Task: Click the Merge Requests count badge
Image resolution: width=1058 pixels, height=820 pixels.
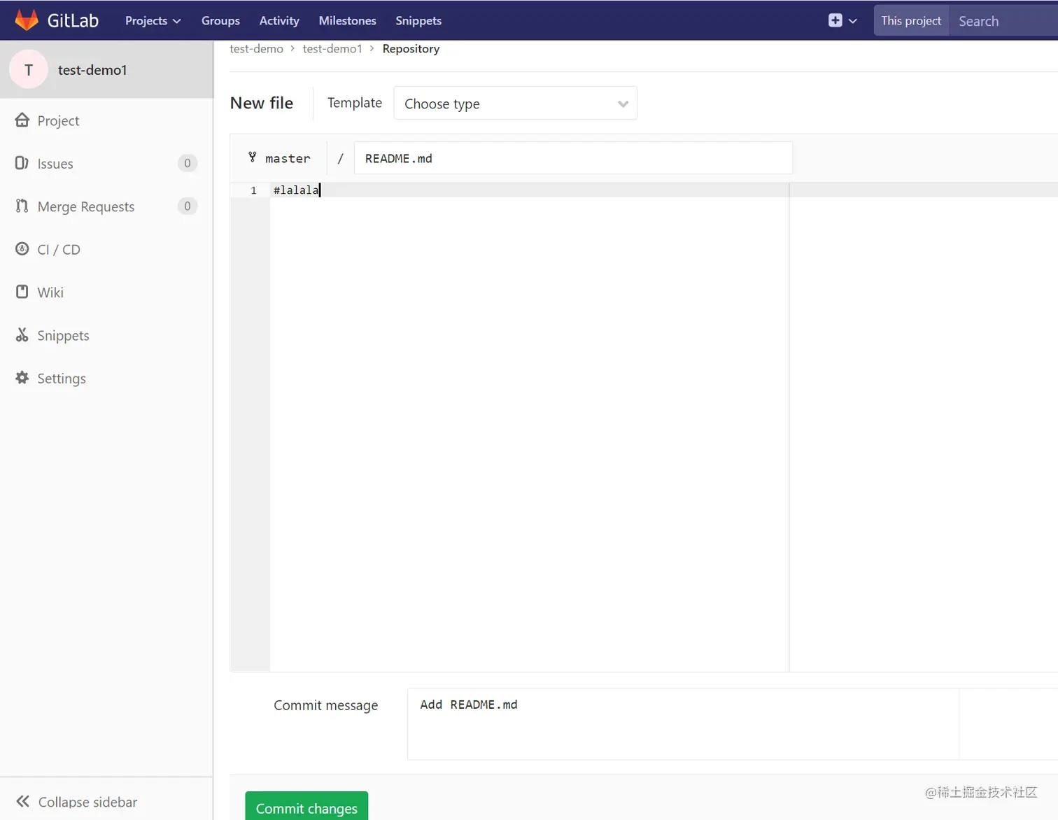Action: pos(187,206)
